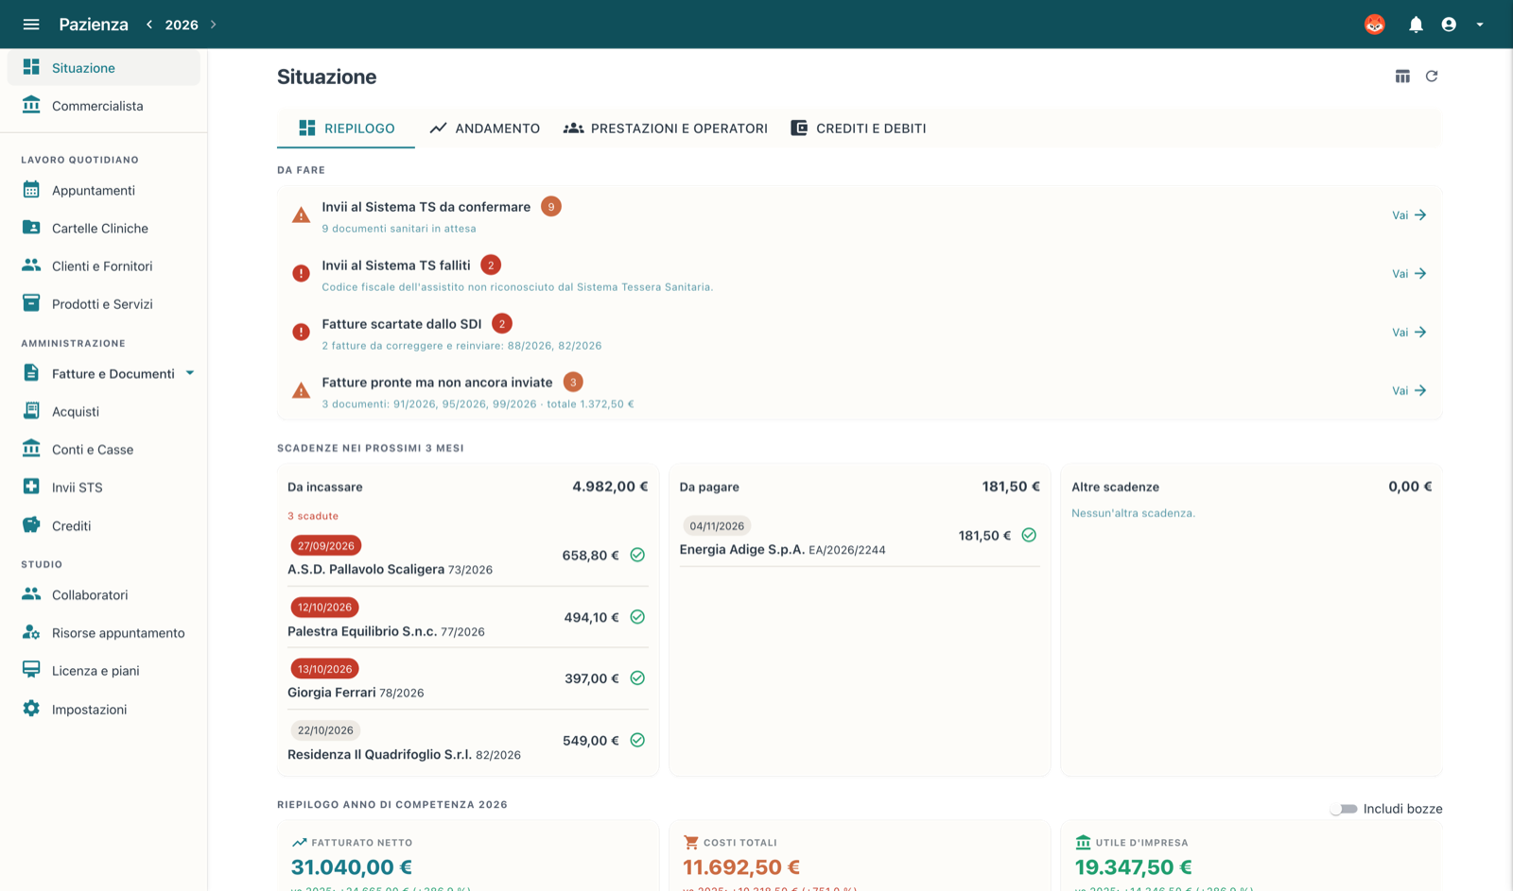The height and width of the screenshot is (891, 1513).
Task: Open Commercialista in the sidebar
Action: (104, 106)
